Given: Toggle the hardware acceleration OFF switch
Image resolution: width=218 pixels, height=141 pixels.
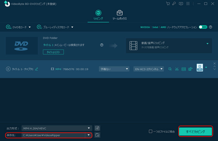Looking at the screenshot, I should click(203, 27).
